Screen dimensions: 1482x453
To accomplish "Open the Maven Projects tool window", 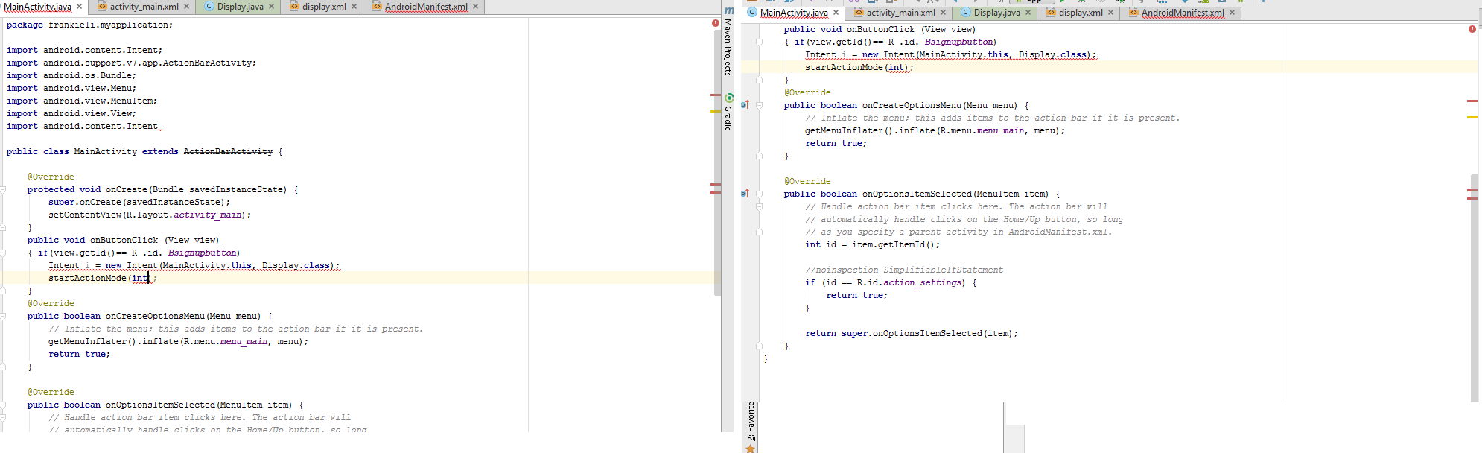I will 728,46.
